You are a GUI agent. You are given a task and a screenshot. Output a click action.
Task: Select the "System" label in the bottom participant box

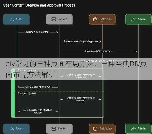point(62,129)
